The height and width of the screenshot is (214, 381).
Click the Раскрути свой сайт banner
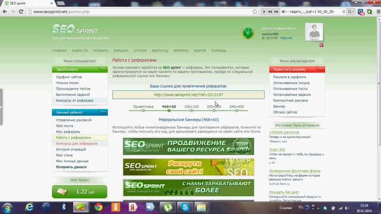point(189,167)
